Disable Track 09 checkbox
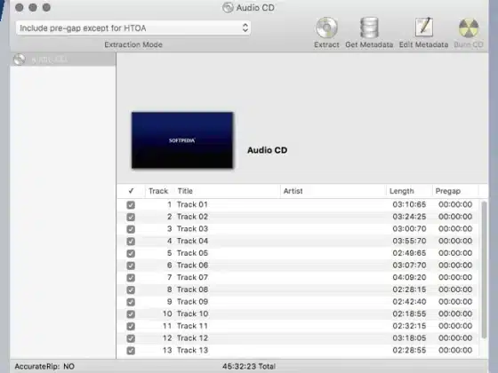This screenshot has height=373, width=498. (131, 302)
